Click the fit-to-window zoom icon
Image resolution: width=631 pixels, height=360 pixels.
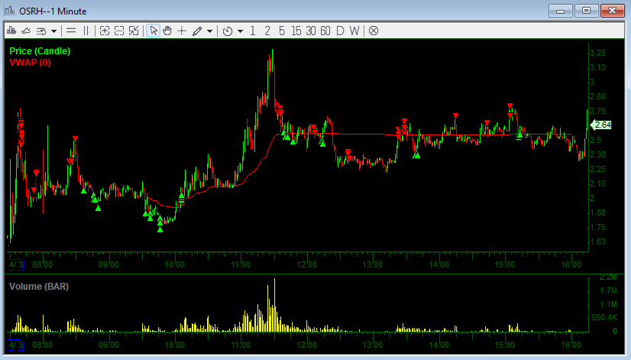point(134,31)
